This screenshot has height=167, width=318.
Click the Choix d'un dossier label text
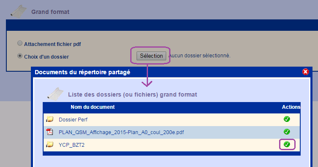coord(47,57)
